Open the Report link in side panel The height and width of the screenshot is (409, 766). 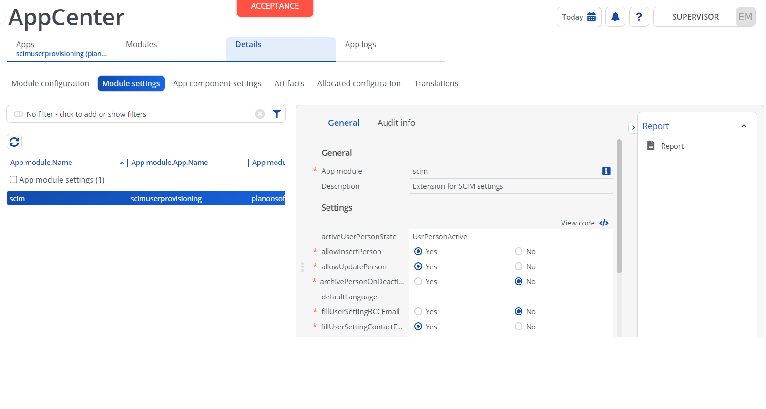click(x=672, y=146)
